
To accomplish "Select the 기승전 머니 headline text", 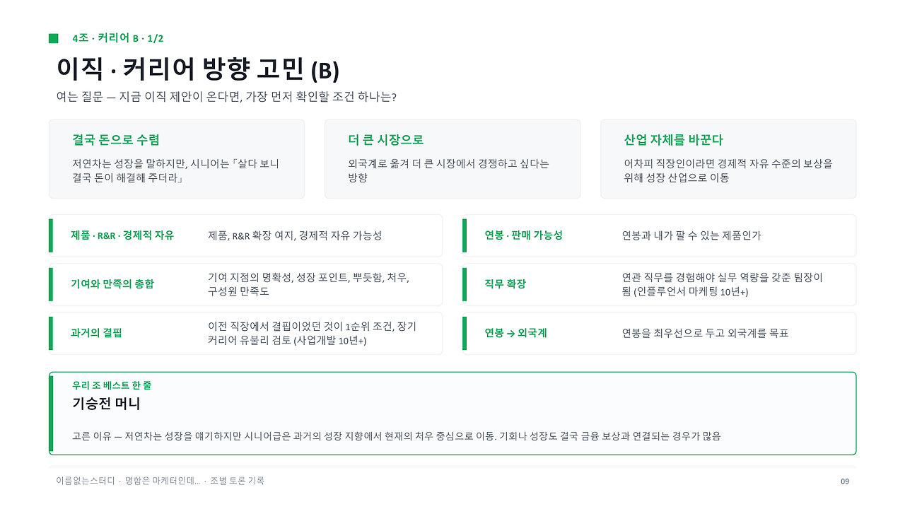I will click(106, 404).
